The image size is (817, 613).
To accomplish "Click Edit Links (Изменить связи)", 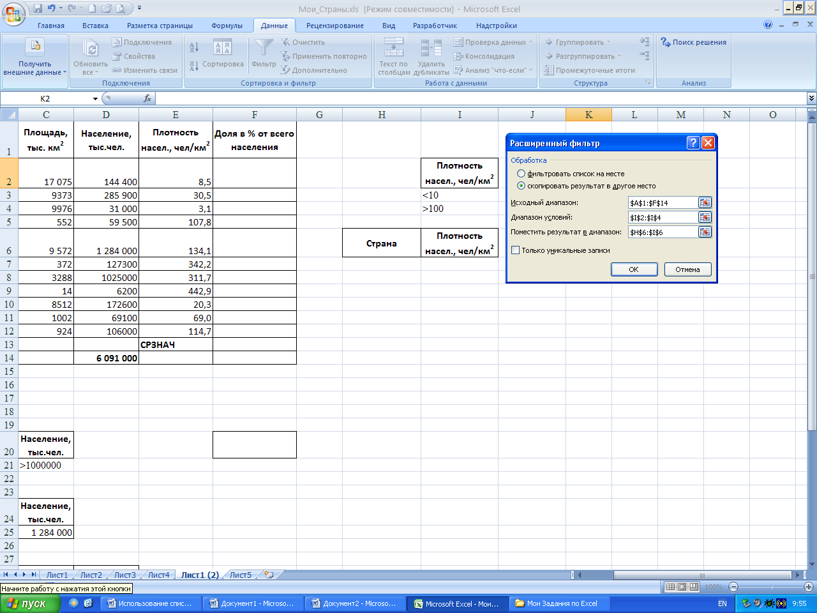I will [145, 70].
